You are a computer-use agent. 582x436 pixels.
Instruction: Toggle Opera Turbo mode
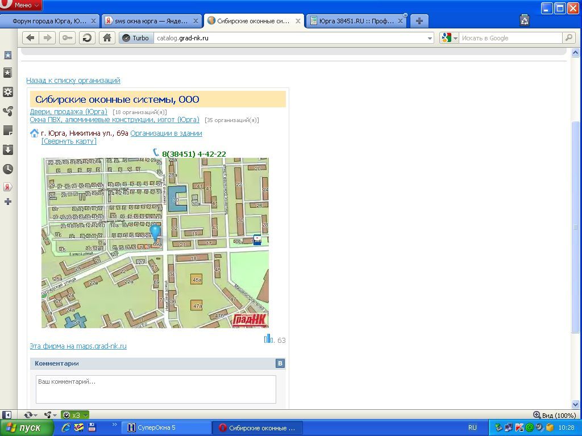[x=136, y=38]
